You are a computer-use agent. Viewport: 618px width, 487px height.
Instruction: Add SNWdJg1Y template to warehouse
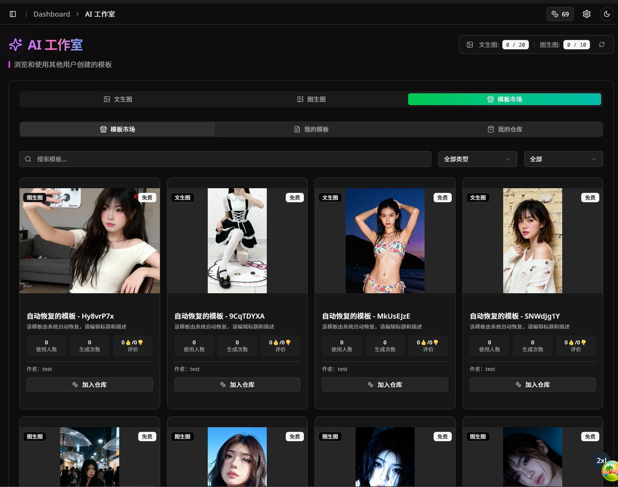pyautogui.click(x=533, y=385)
